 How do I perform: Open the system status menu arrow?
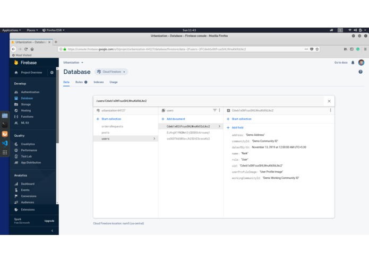click(x=365, y=30)
